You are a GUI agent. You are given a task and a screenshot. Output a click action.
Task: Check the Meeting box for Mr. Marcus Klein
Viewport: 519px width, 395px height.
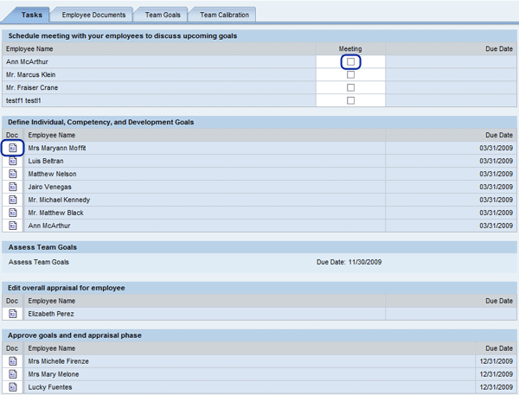tap(350, 75)
